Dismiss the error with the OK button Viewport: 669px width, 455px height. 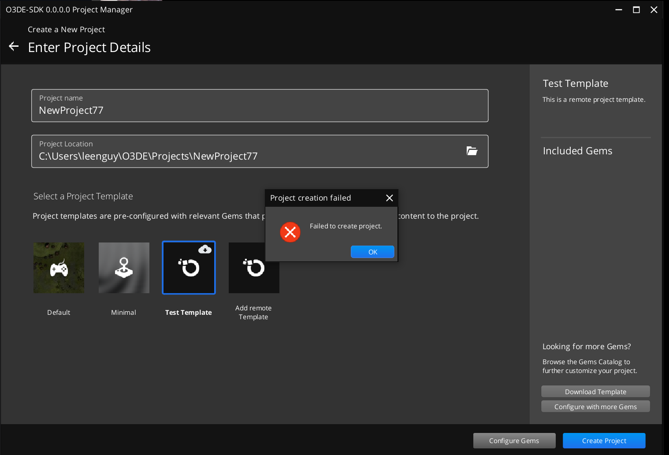click(x=372, y=252)
